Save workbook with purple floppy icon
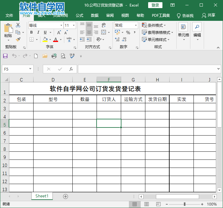Image resolution: width=223 pixels, height=208 pixels. [x=5, y=56]
